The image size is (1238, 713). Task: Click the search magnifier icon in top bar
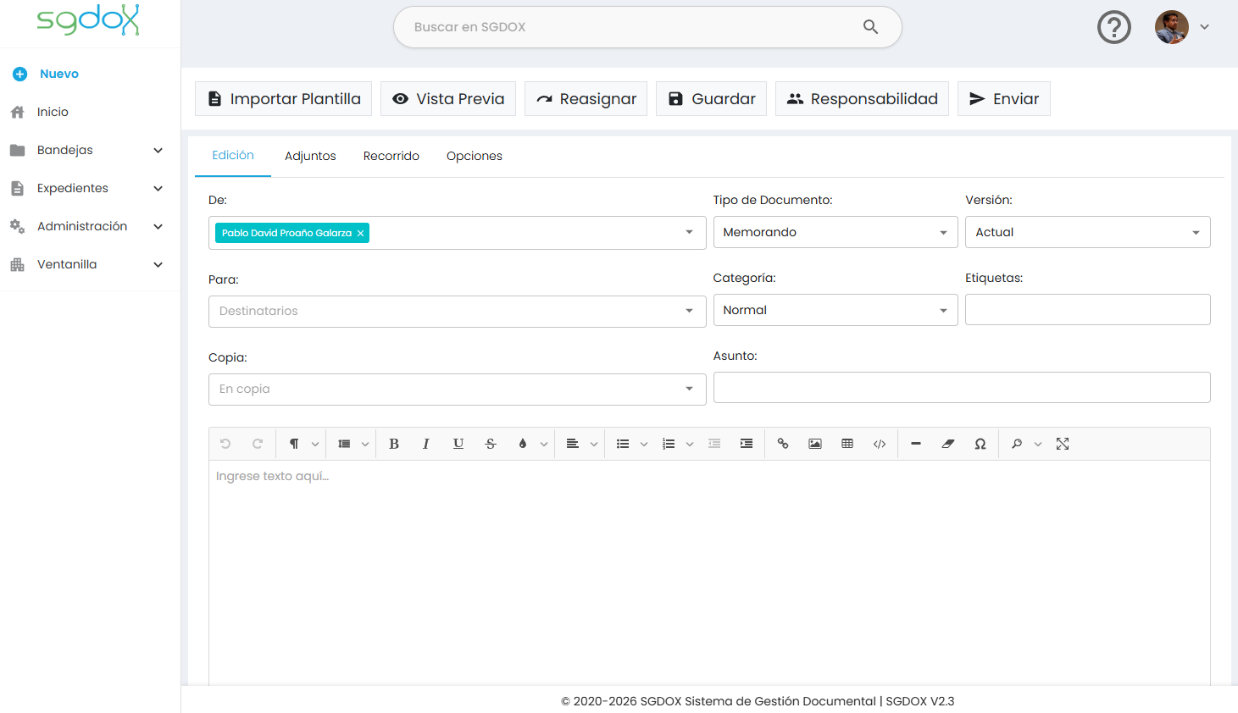(870, 27)
